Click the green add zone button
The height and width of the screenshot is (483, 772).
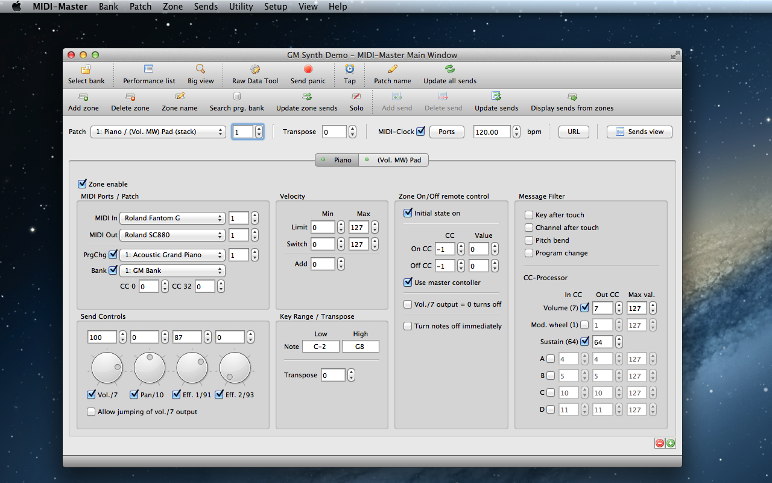coord(671,443)
